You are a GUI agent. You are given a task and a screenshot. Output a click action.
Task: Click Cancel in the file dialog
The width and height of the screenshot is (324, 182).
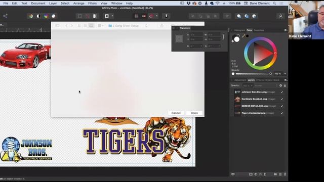pyautogui.click(x=176, y=113)
